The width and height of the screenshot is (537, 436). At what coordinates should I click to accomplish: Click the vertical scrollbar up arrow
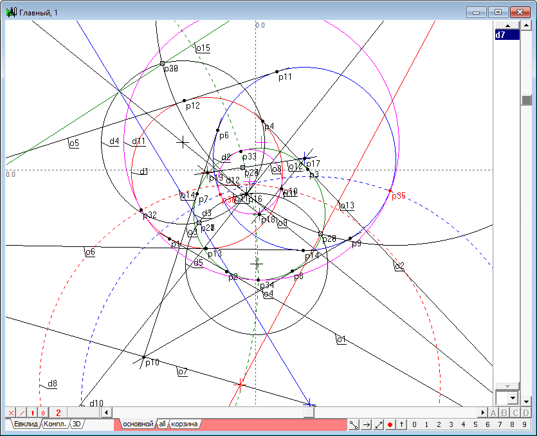526,25
